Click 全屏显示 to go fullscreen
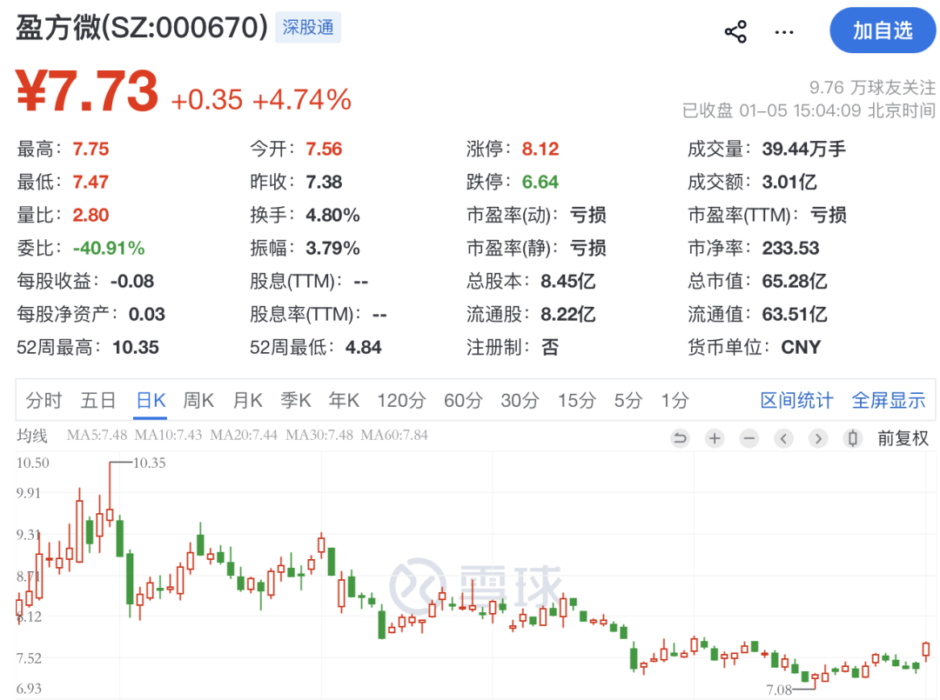 tap(888, 400)
